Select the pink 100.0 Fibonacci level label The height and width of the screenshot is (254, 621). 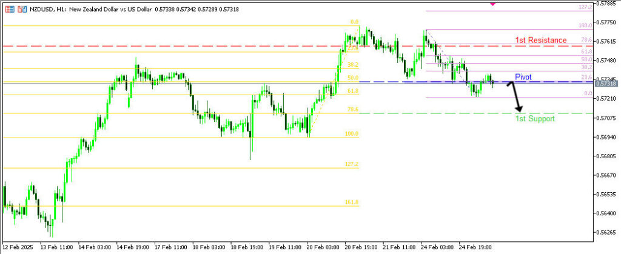click(x=585, y=25)
